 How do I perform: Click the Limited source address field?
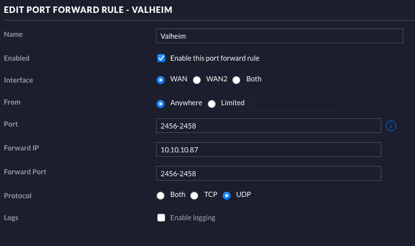point(294,103)
